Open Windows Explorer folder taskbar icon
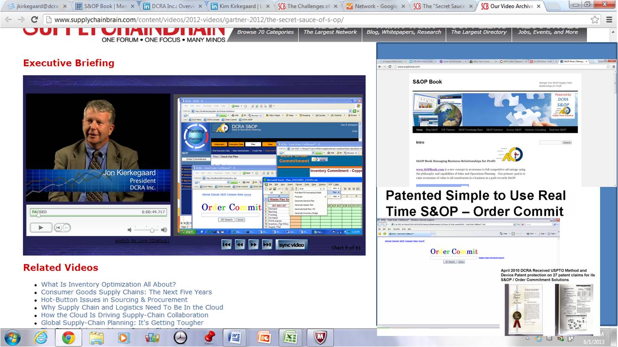Viewport: 618px width, 347px height. 96,338
